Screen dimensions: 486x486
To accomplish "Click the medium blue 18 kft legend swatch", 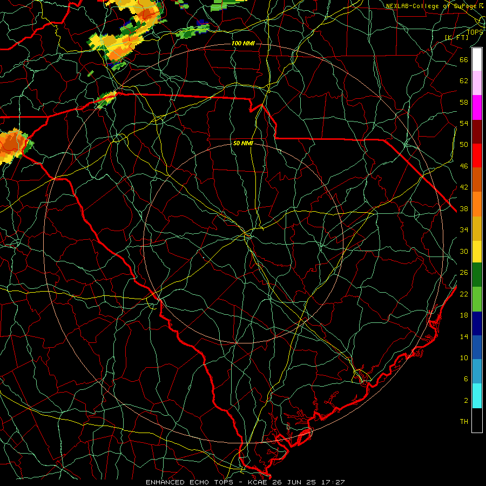I will tap(477, 347).
